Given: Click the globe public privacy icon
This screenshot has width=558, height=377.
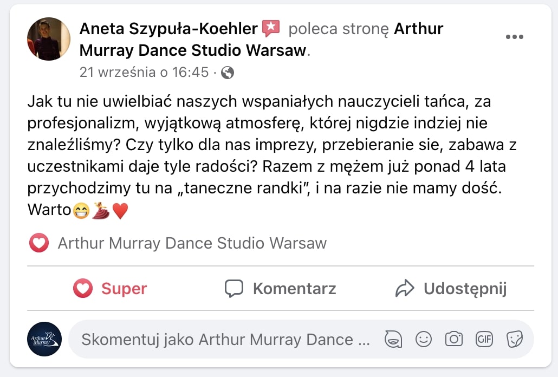Looking at the screenshot, I should point(228,73).
